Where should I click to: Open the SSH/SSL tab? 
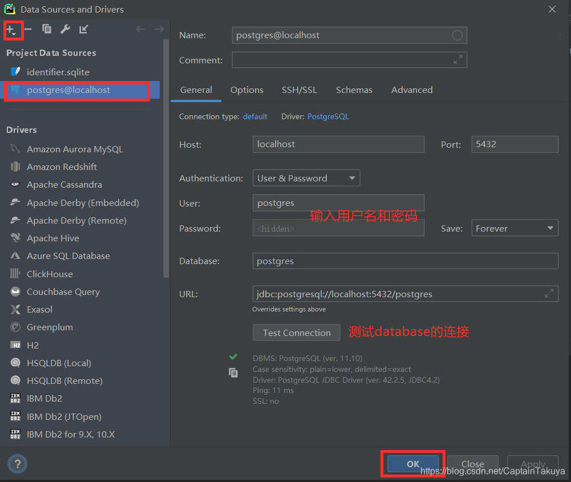pyautogui.click(x=299, y=90)
